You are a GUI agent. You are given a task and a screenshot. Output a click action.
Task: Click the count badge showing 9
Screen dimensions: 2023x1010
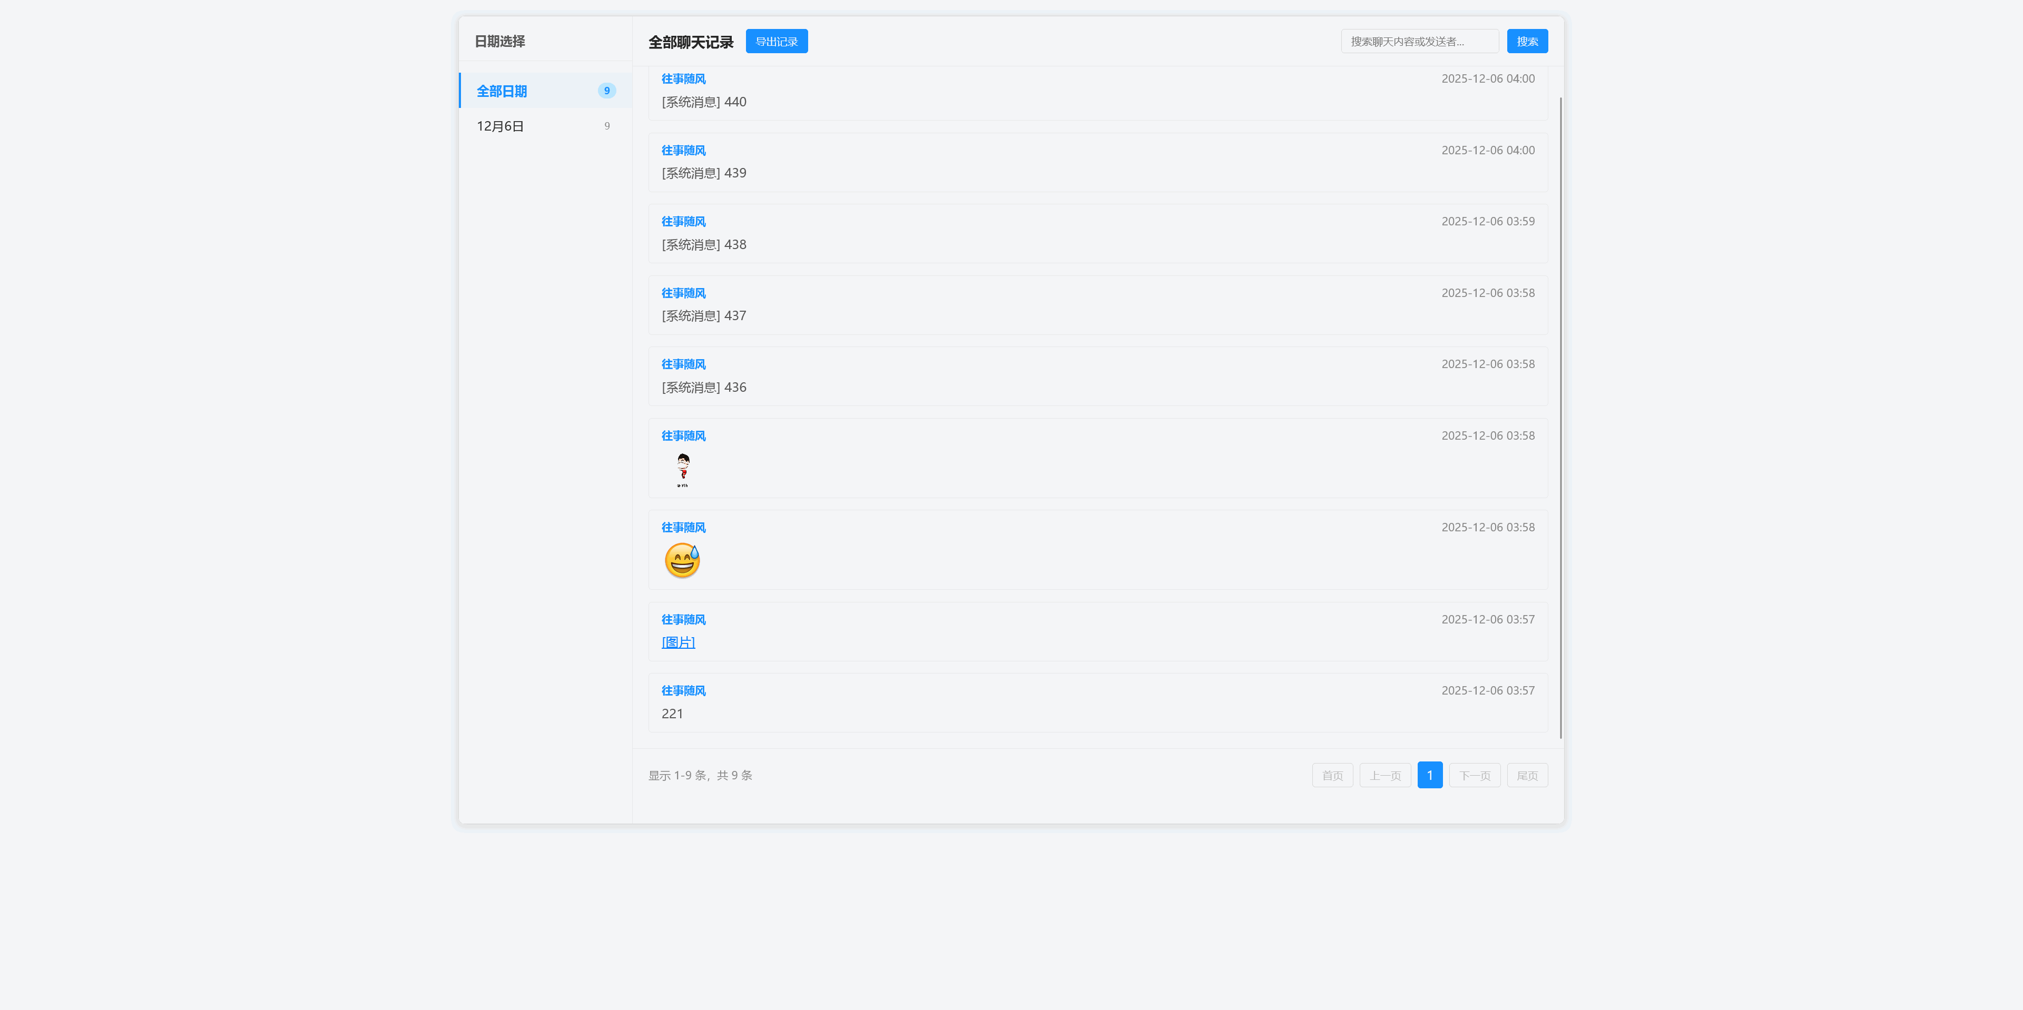(x=606, y=90)
